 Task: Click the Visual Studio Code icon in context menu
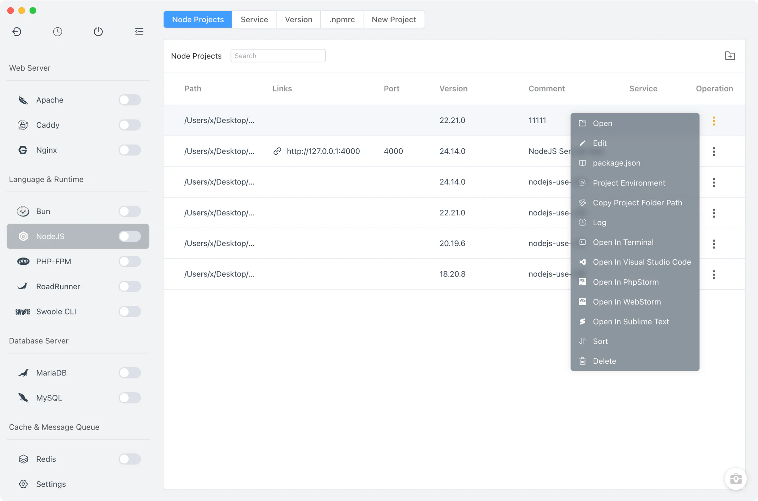(x=583, y=262)
